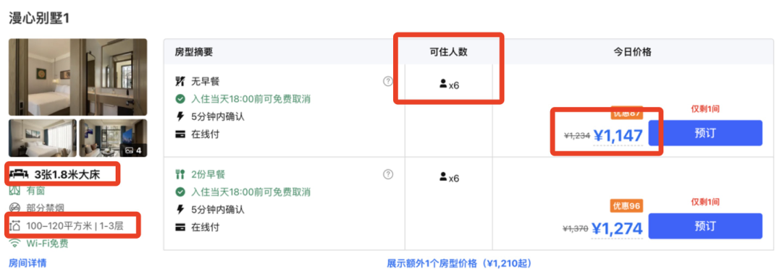The image size is (782, 279).
Task: Click the ¥1,147 price details
Action: [618, 134]
